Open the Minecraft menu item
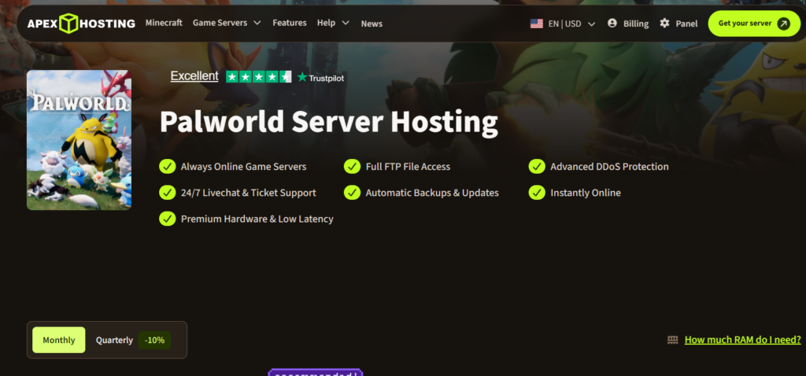This screenshot has width=806, height=376. pyautogui.click(x=164, y=23)
